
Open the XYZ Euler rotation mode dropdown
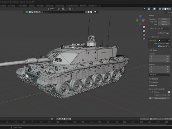[159, 75]
